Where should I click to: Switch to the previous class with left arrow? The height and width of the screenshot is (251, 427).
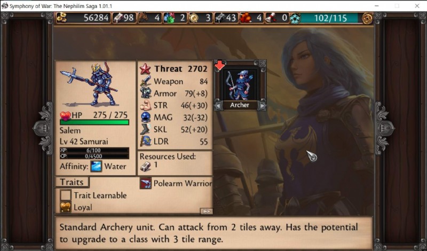tap(218, 105)
